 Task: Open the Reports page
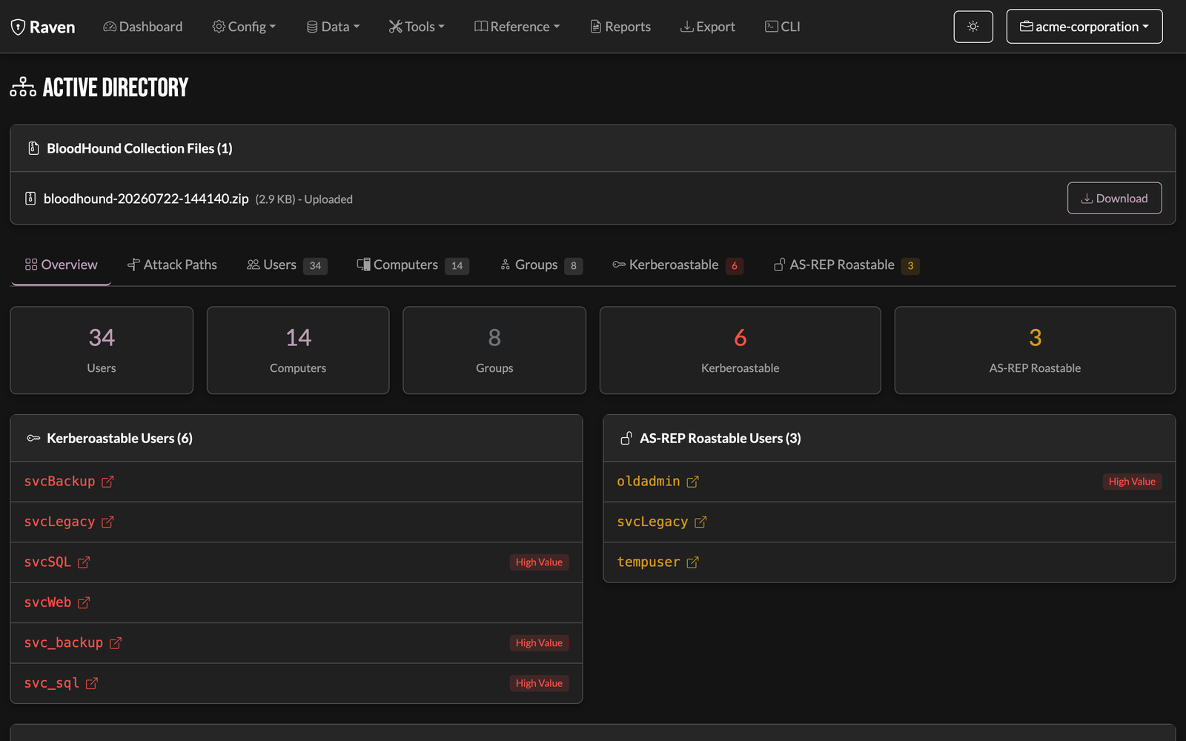[x=620, y=27]
